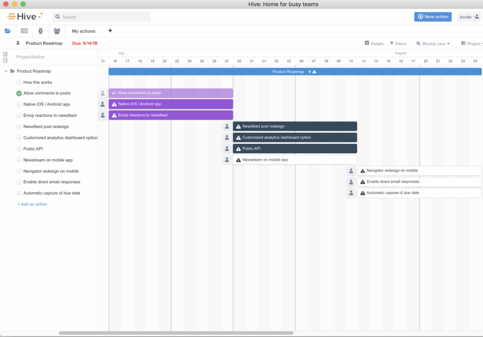
Task: Open the Filters menu
Action: [398, 44]
